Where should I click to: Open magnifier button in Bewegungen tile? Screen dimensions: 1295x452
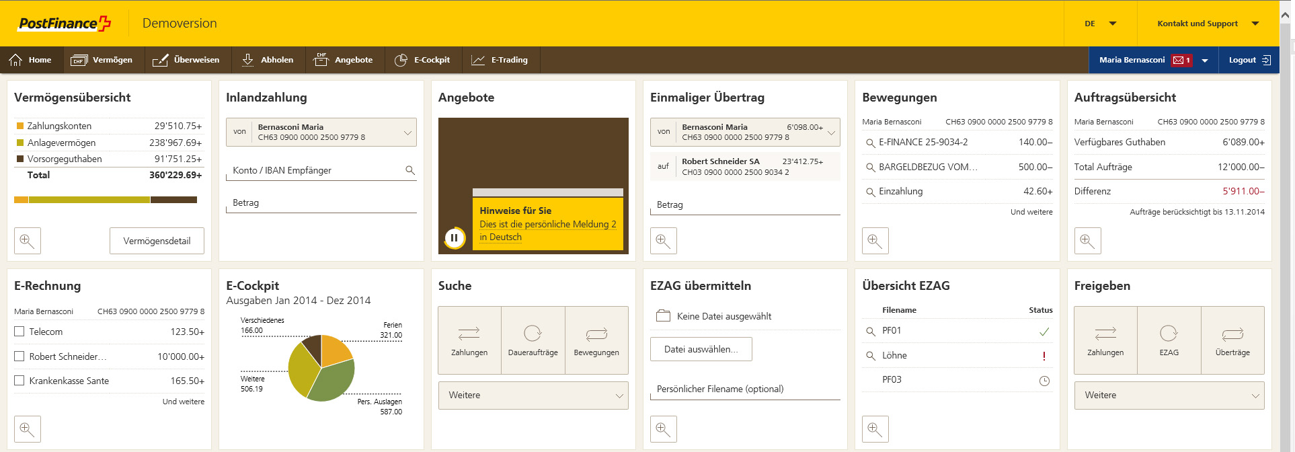pos(875,241)
